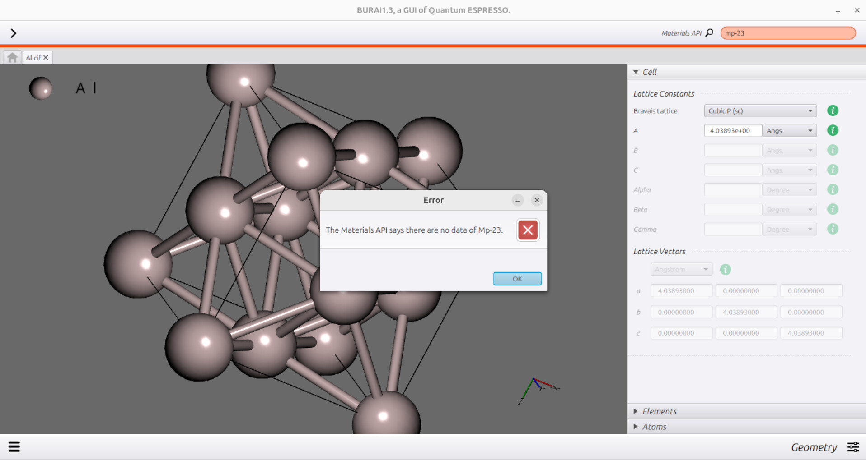Expand the side panel with the arrow icon
This screenshot has width=866, height=460.
point(13,33)
